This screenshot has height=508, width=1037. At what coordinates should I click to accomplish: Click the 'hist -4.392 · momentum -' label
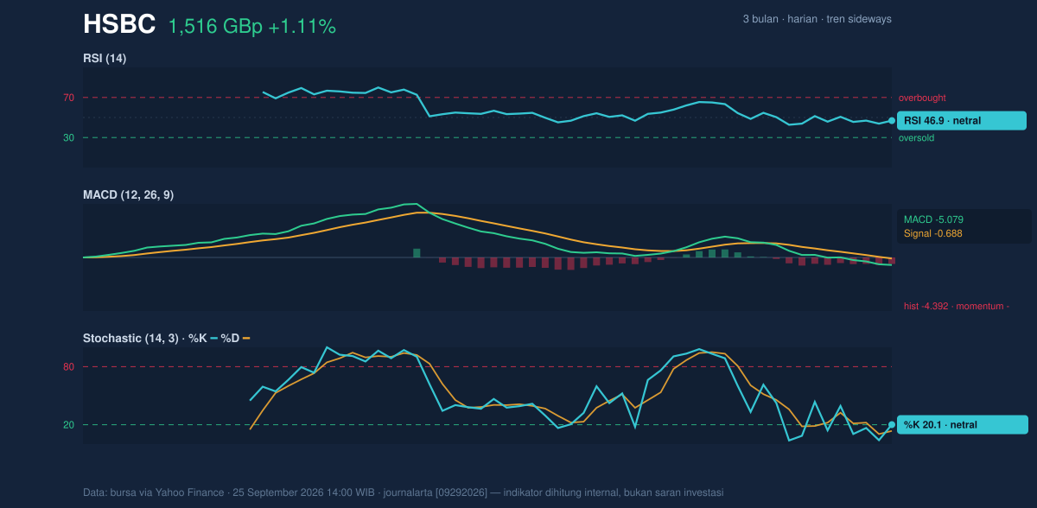(x=957, y=306)
